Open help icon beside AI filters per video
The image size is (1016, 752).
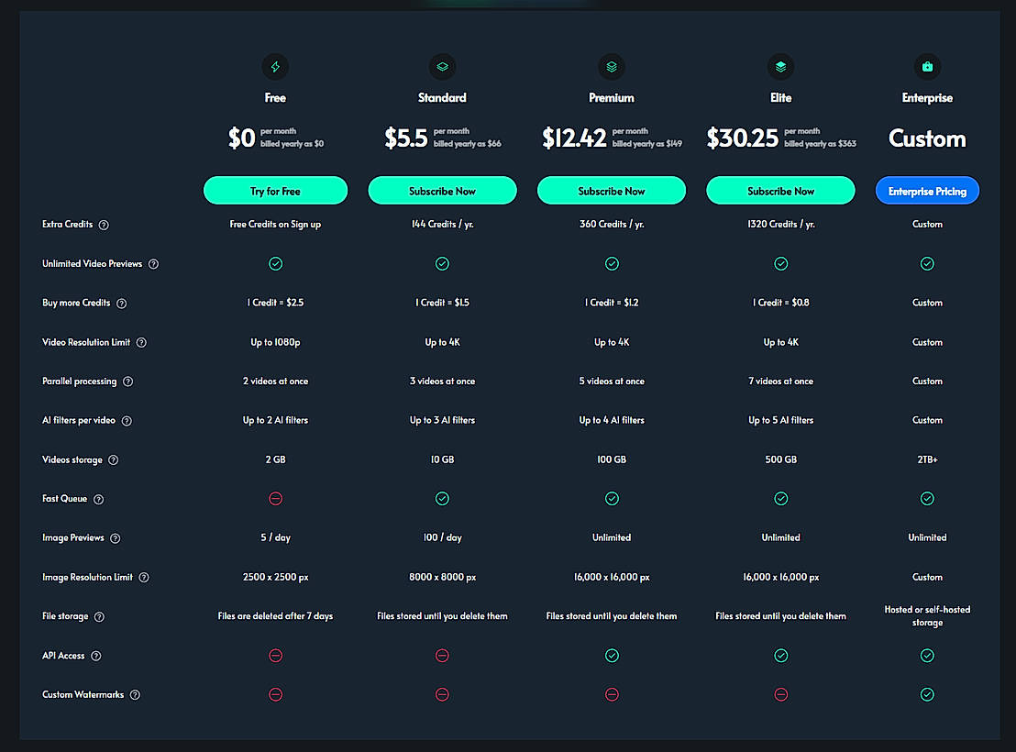(127, 421)
